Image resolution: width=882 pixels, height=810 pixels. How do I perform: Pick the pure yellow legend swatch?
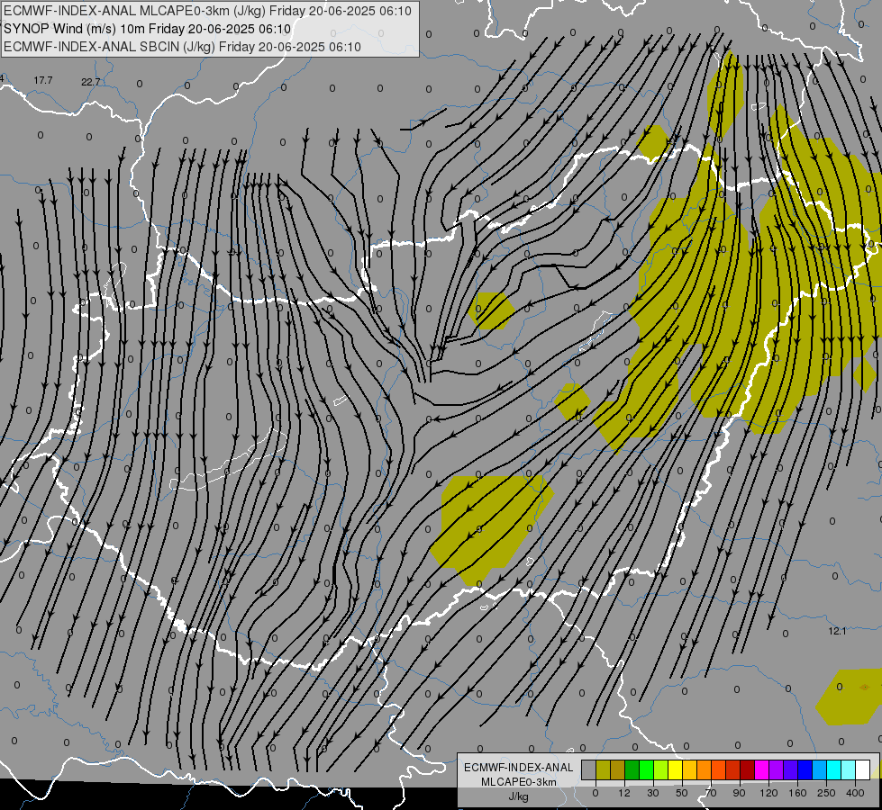pos(675,769)
